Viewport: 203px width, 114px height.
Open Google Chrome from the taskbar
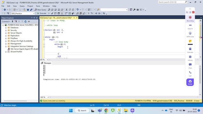pos(106,111)
